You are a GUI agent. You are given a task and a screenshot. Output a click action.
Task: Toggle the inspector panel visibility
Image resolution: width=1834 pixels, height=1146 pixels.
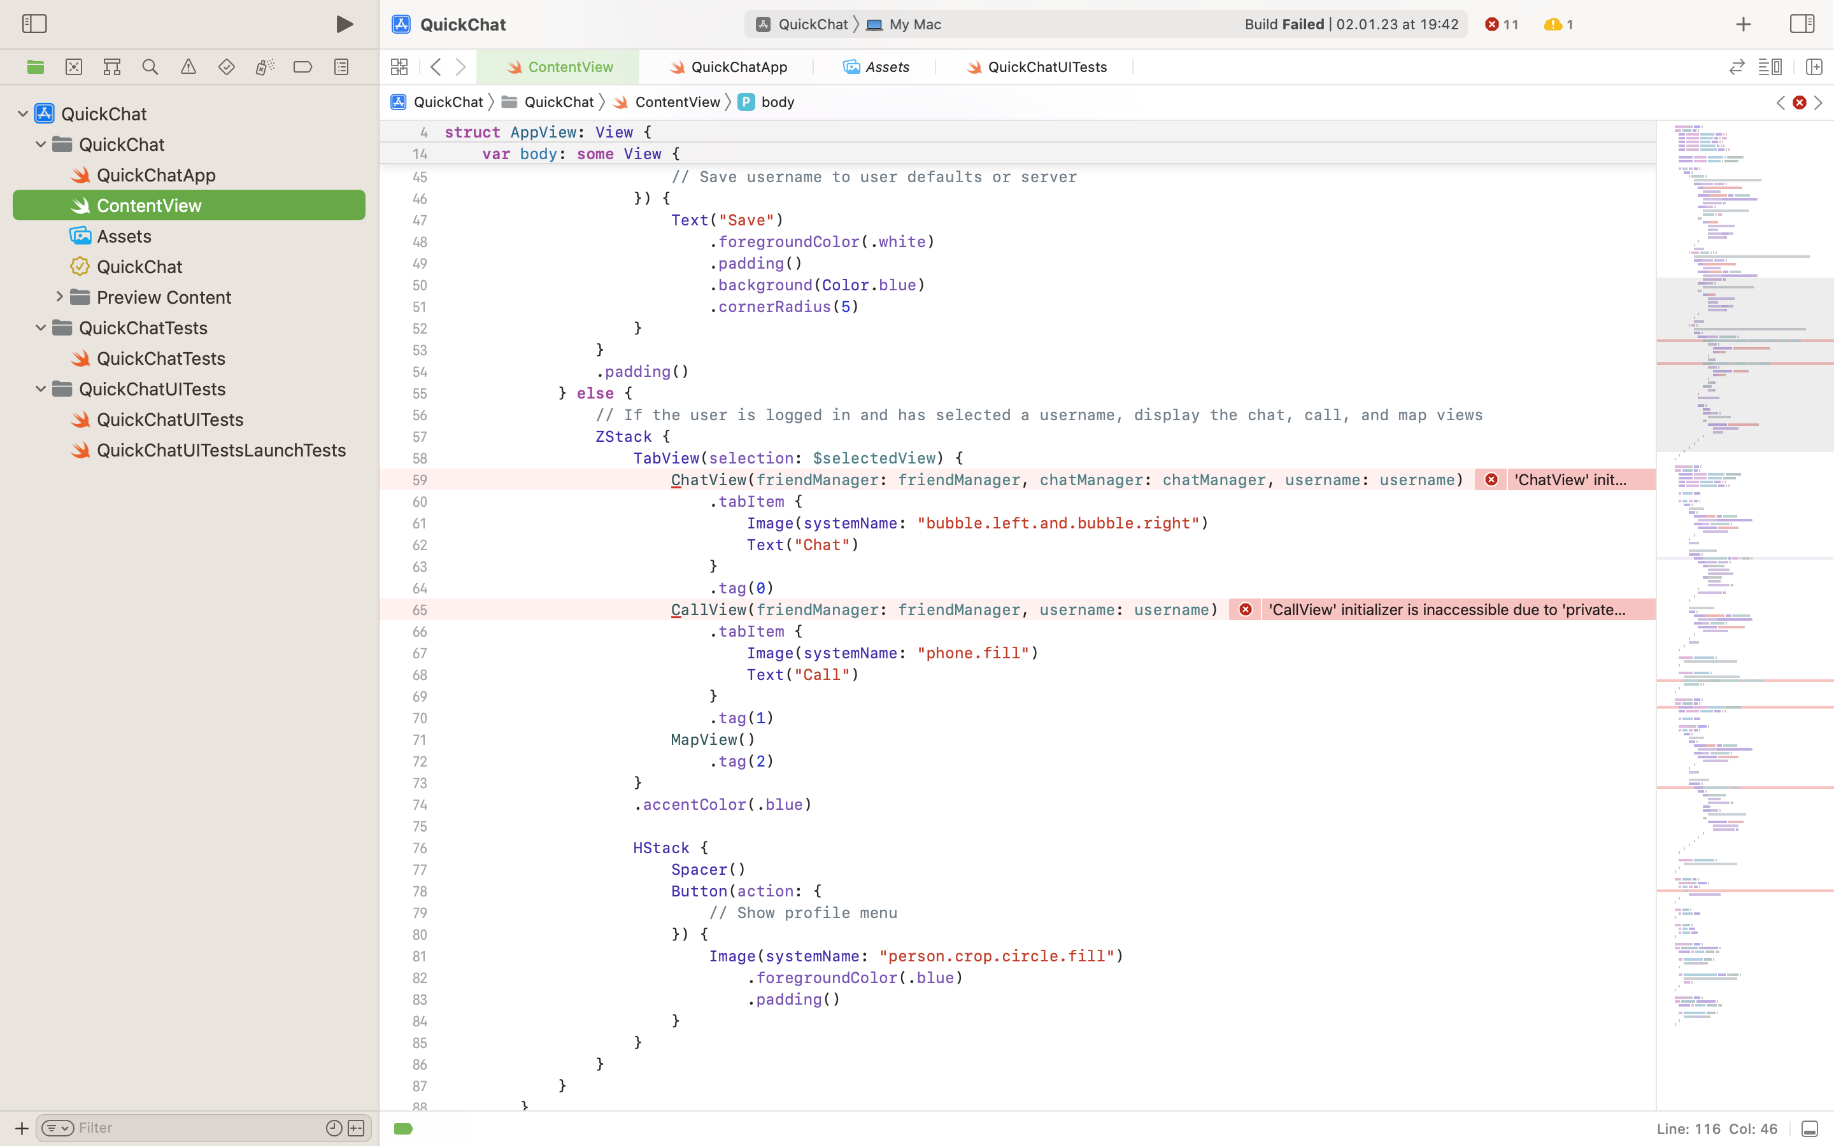click(x=1802, y=24)
